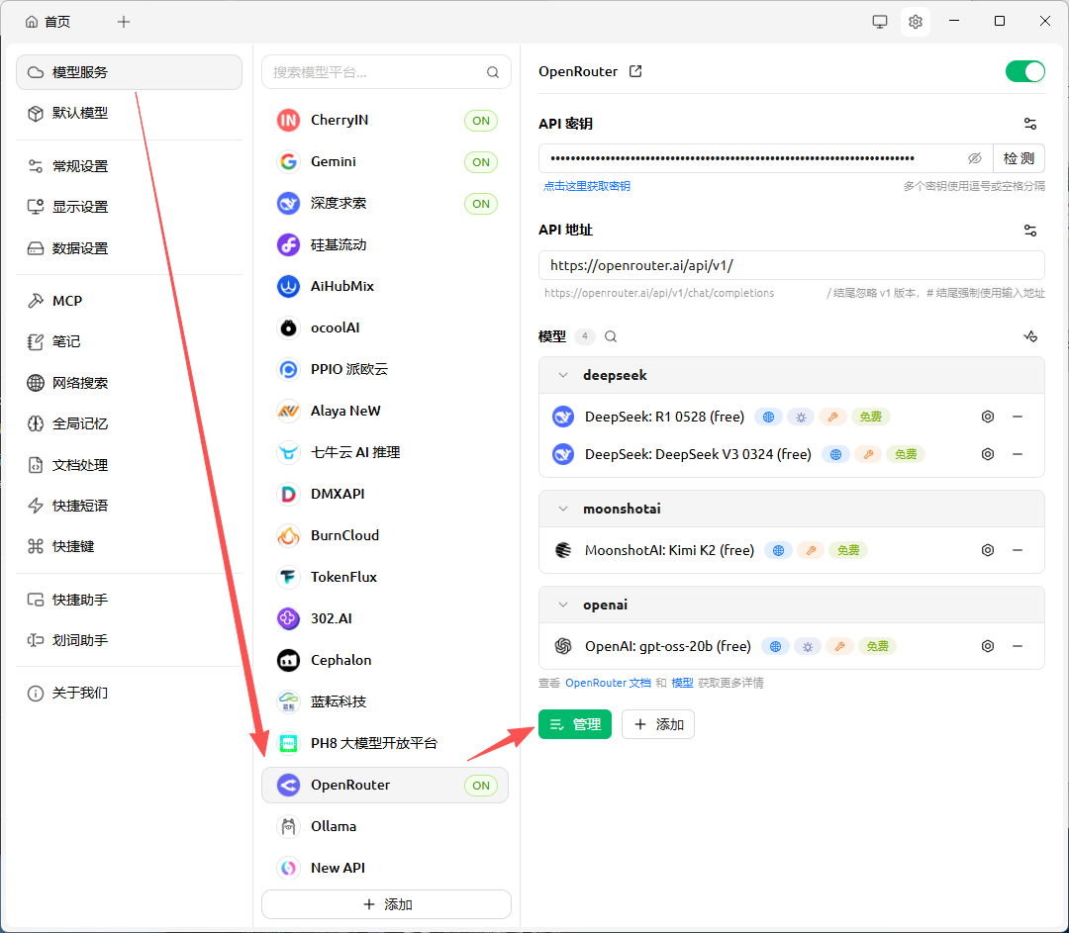Open 快捷键 shortcuts settings
The image size is (1069, 933).
(129, 546)
